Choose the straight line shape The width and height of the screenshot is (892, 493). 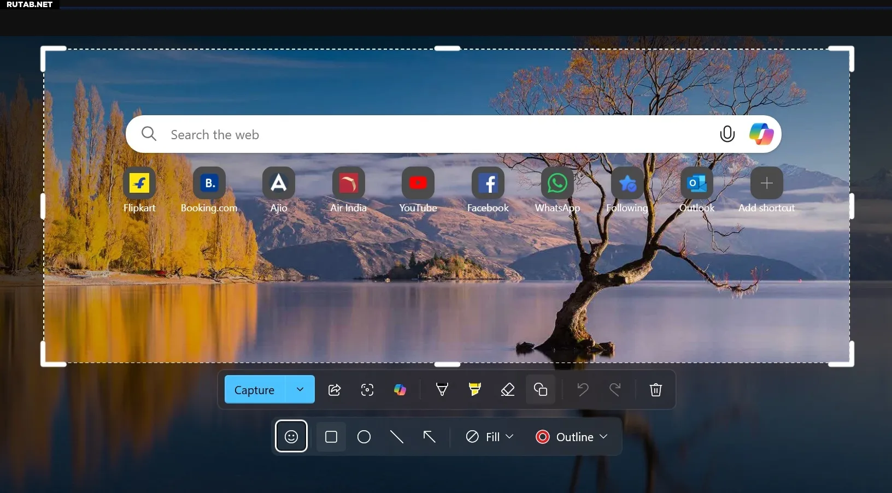397,437
